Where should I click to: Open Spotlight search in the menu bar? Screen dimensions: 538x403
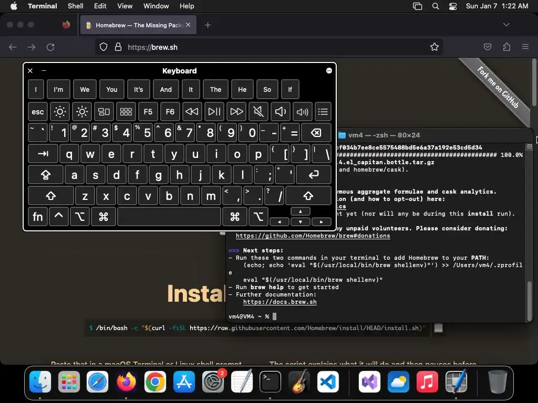coord(436,6)
